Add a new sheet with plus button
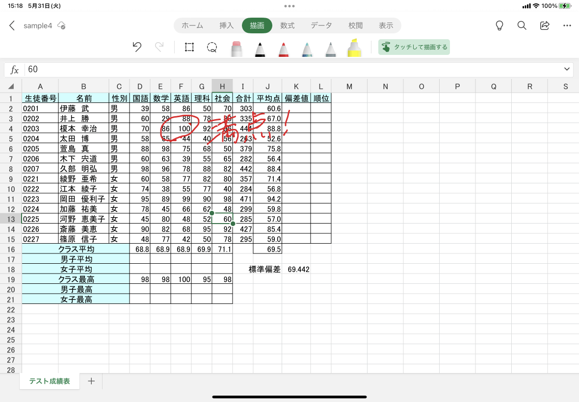This screenshot has width=579, height=402. point(91,381)
